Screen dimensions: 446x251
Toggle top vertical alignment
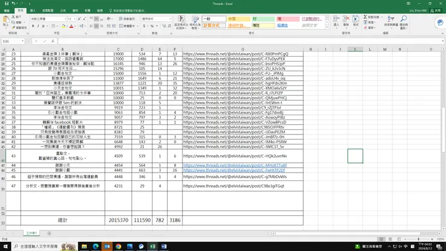(91, 19)
